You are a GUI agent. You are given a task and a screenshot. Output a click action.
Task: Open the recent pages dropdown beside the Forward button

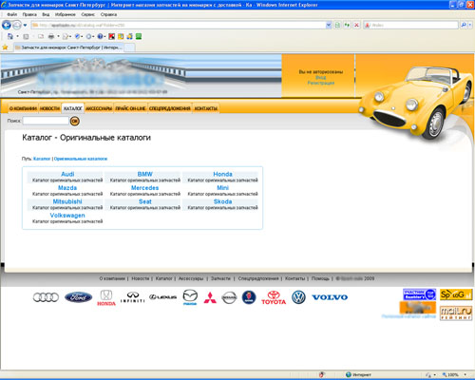coord(25,25)
